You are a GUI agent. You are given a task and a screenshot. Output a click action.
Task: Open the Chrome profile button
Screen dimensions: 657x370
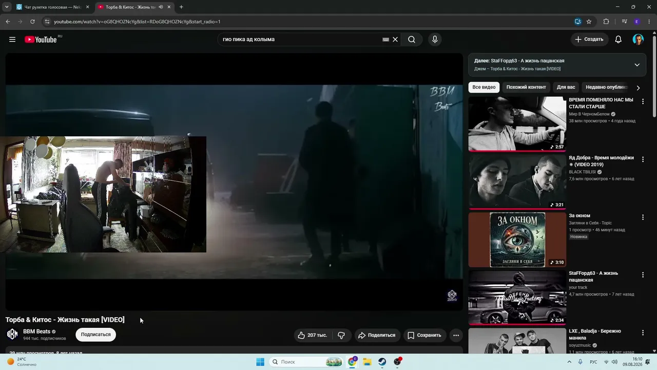[637, 22]
